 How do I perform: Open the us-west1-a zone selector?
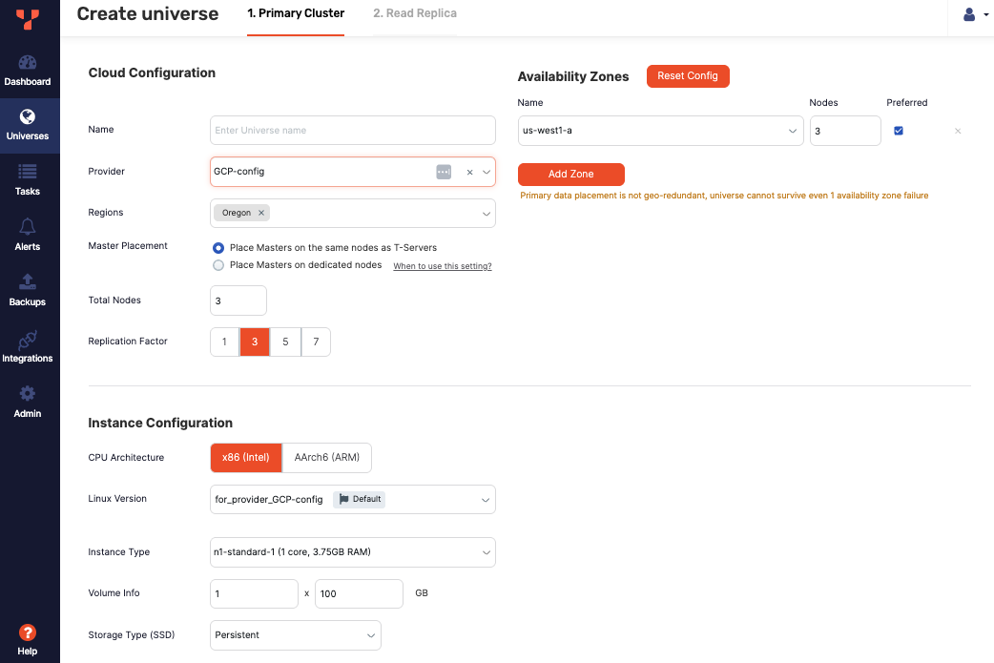click(660, 130)
